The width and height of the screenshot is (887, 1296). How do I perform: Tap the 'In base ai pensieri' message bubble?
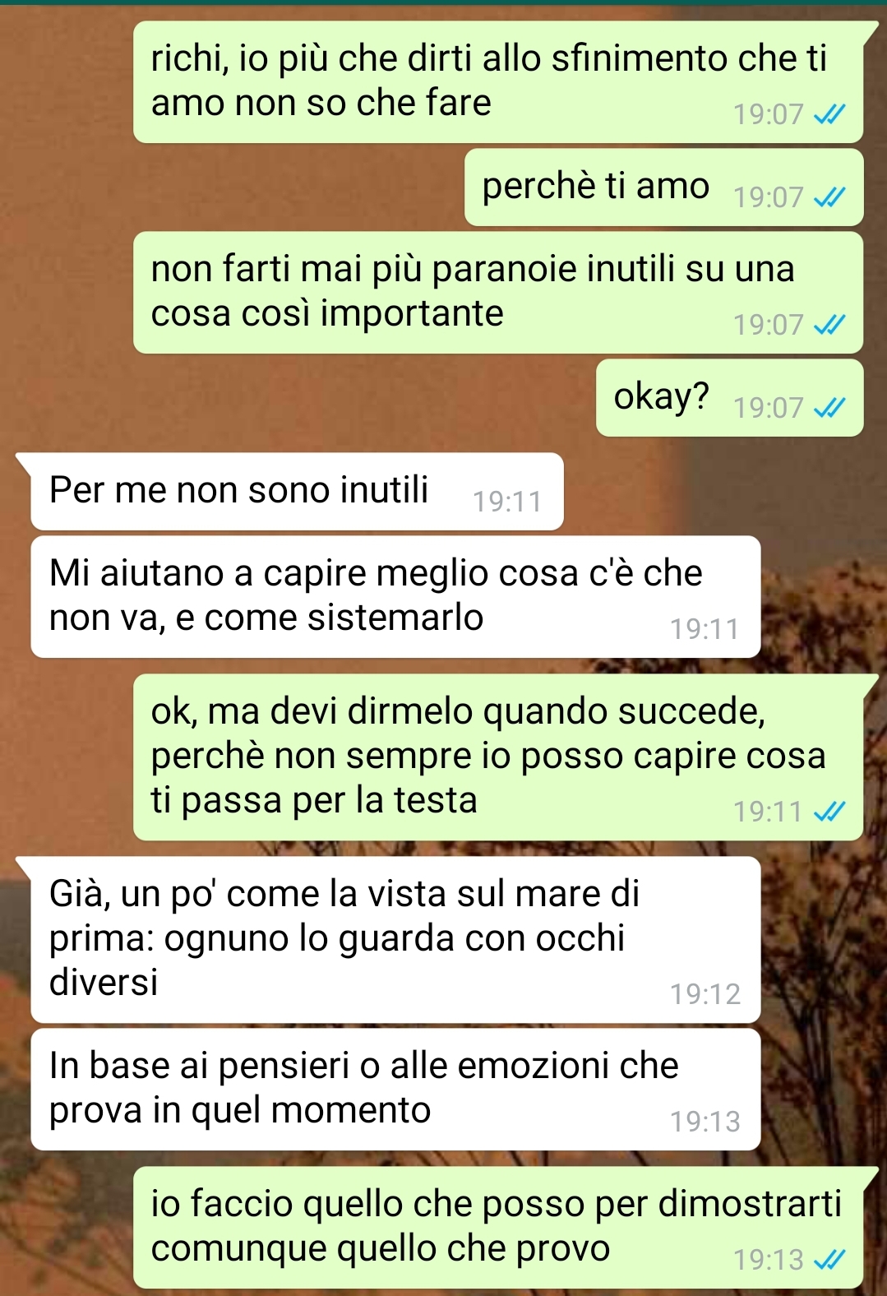point(395,1089)
